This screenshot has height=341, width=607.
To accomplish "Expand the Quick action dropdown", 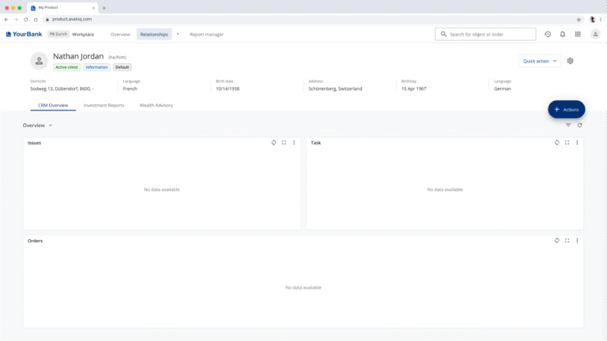I will pyautogui.click(x=540, y=61).
